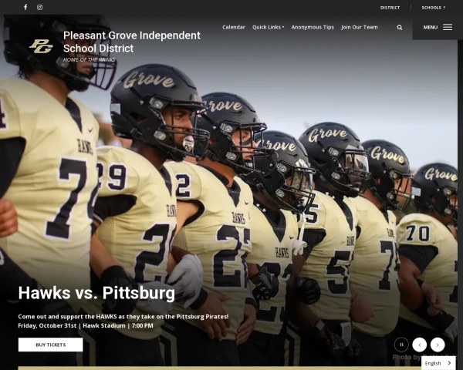The height and width of the screenshot is (370, 463).
Task: Expand the Schools dropdown
Action: click(x=433, y=8)
